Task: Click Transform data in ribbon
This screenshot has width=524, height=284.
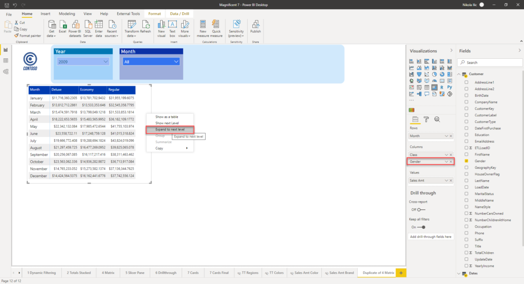Action: pyautogui.click(x=132, y=29)
